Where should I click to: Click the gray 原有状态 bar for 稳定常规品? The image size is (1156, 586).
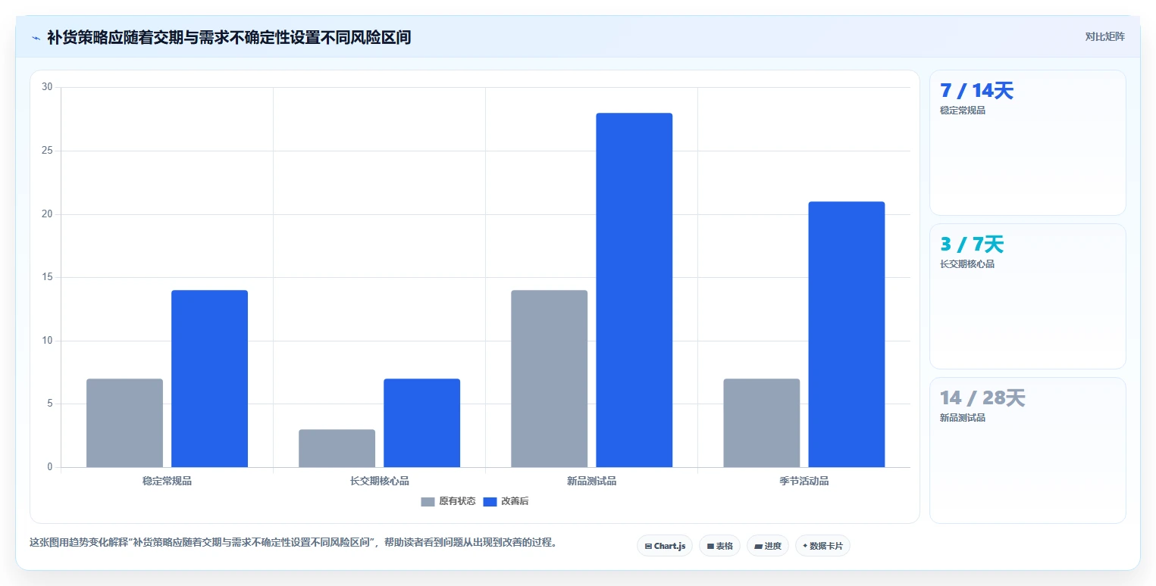pyautogui.click(x=124, y=422)
